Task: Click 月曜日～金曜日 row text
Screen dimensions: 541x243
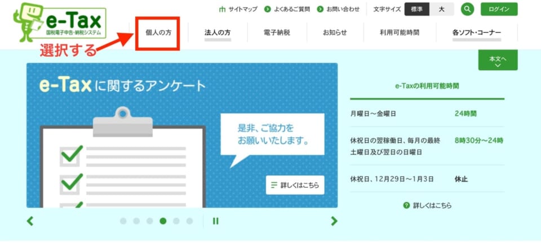Action: coord(373,114)
